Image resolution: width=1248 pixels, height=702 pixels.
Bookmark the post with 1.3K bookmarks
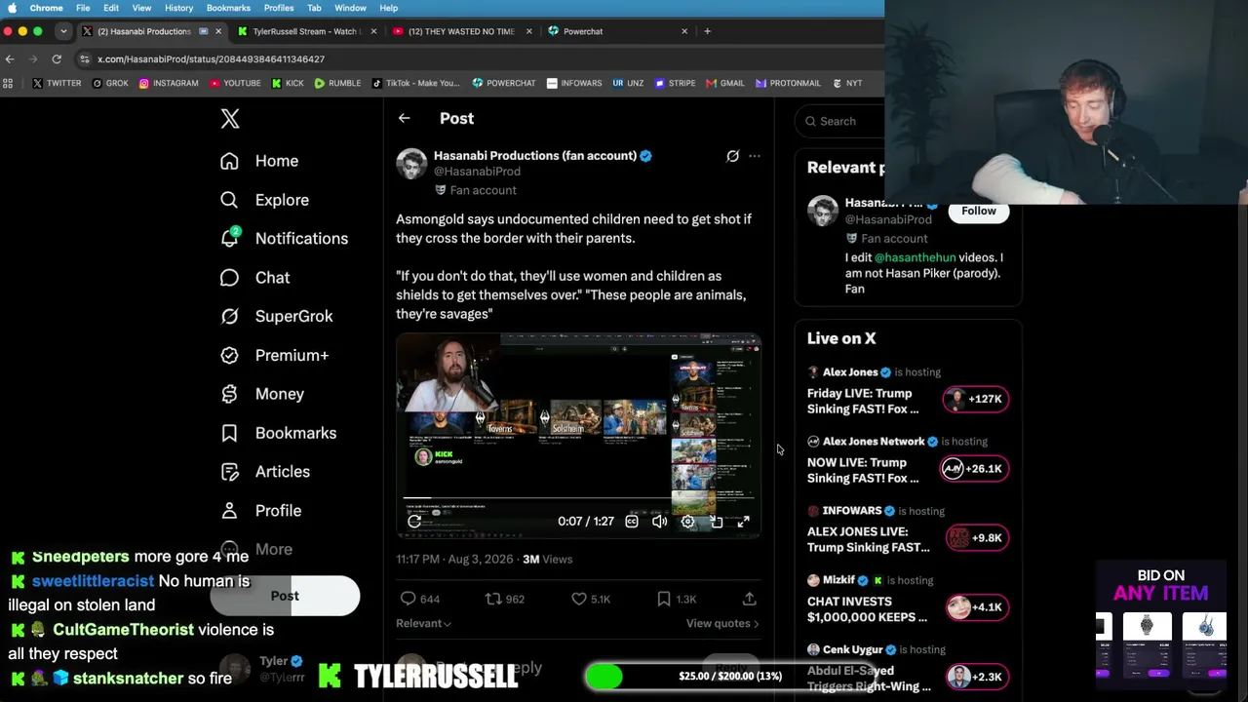coord(664,599)
